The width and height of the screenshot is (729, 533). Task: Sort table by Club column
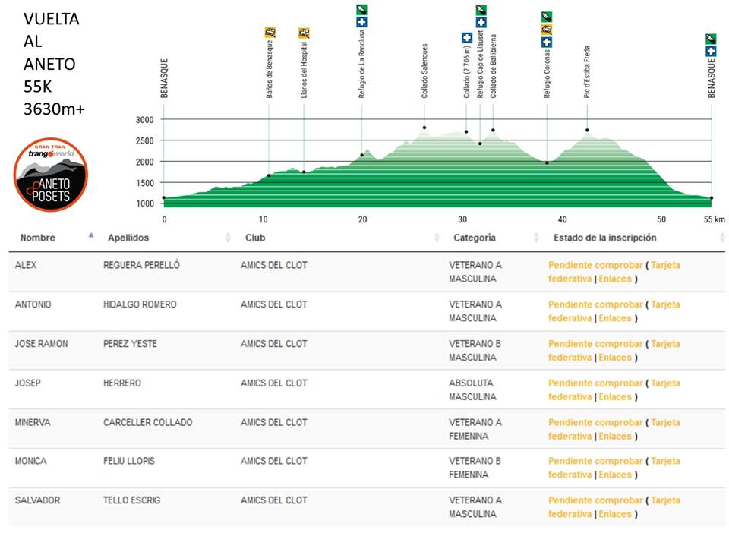[254, 238]
